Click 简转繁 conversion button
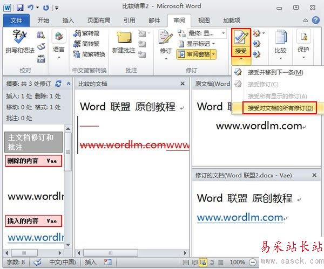 coord(86,44)
